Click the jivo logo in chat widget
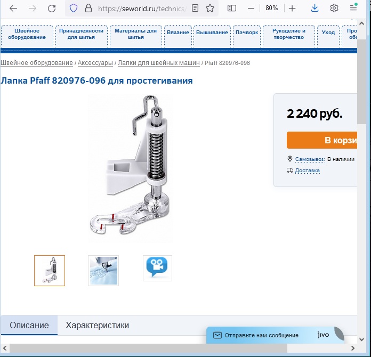This screenshot has height=357, width=371. (323, 335)
